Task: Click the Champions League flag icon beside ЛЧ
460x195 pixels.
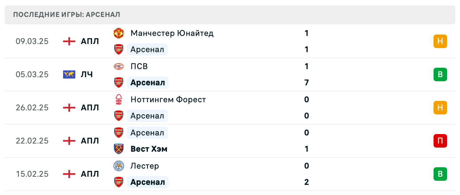Action: [x=69, y=74]
